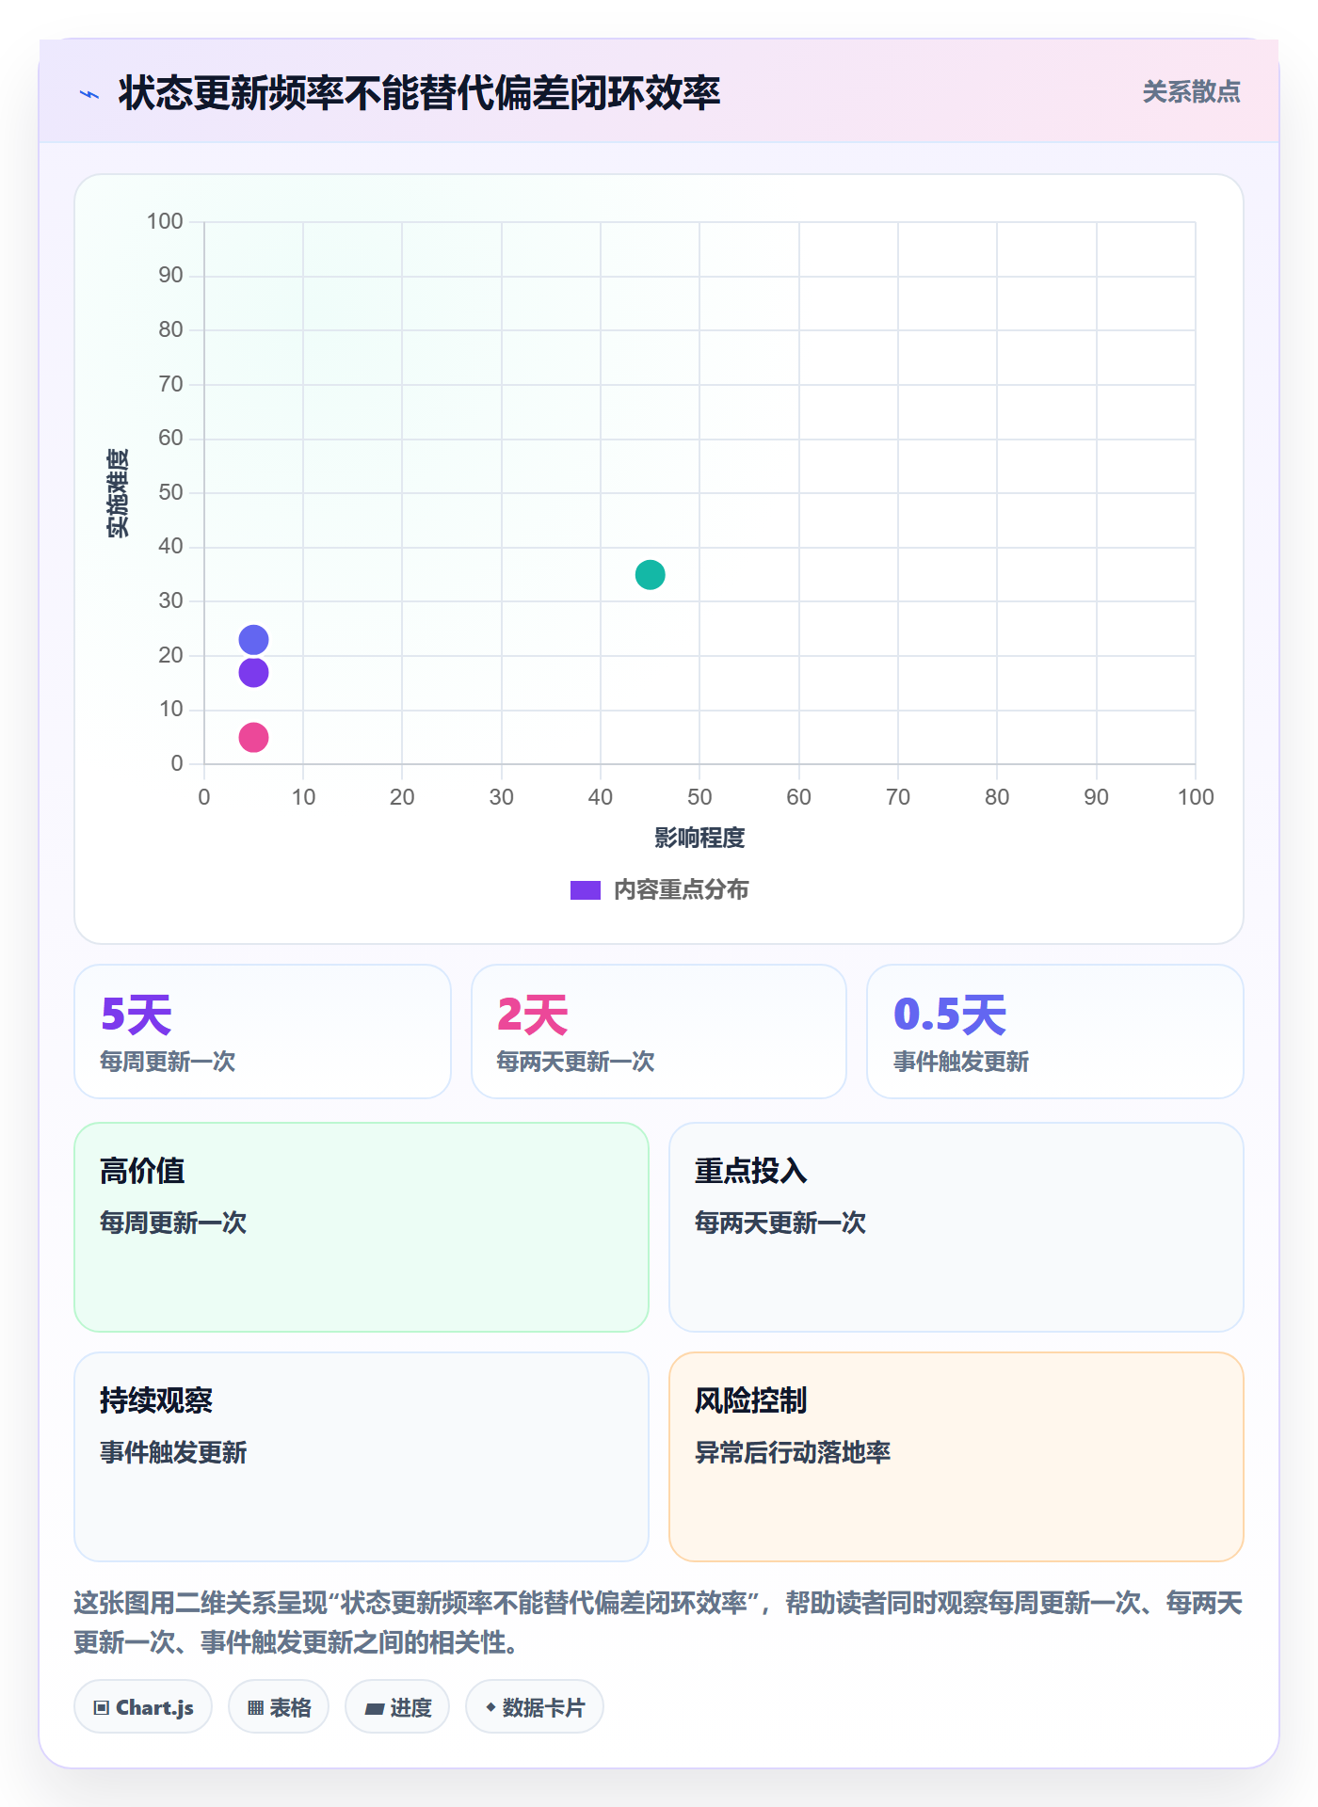Open the 5天 stat card
This screenshot has width=1318, height=1807.
coord(263,1031)
